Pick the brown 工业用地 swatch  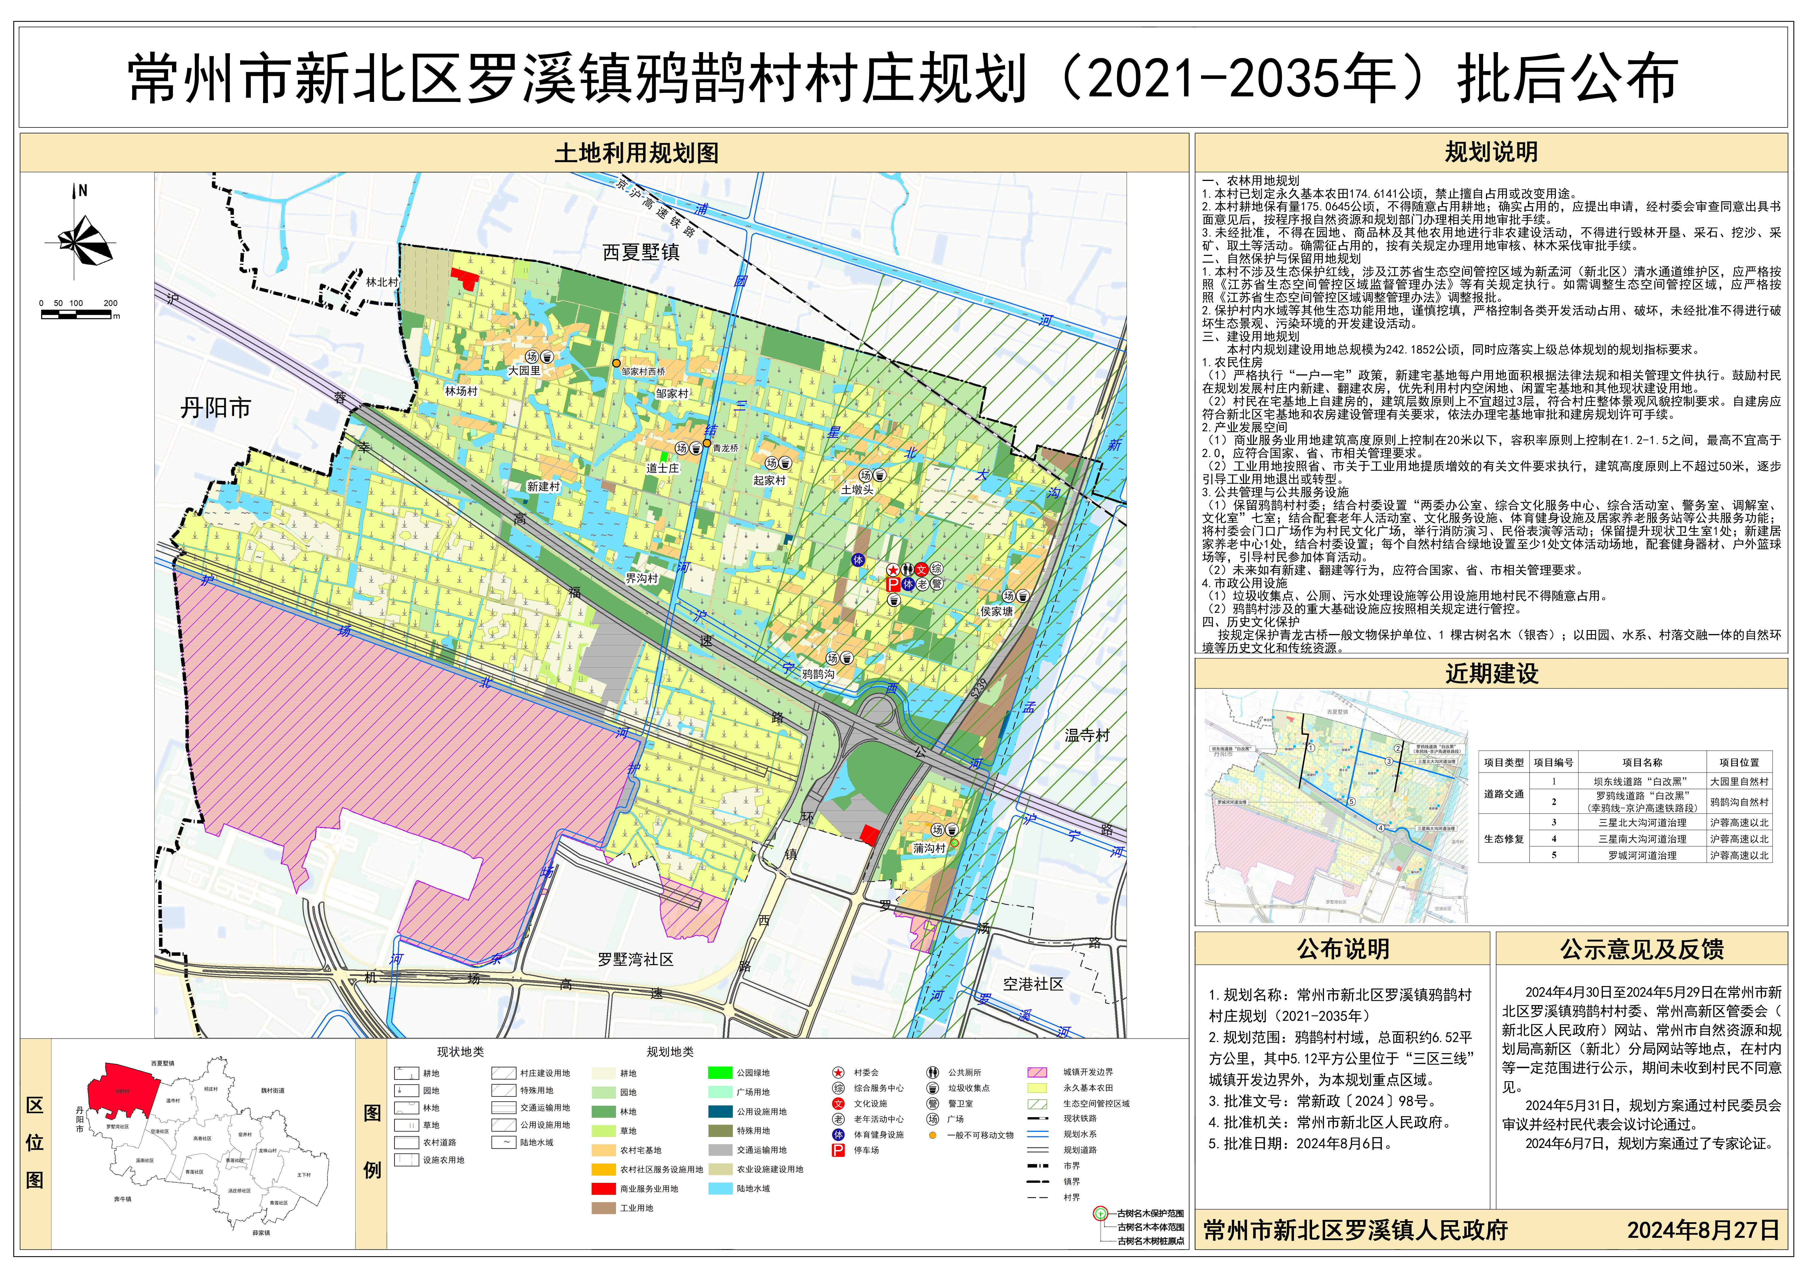tap(604, 1209)
